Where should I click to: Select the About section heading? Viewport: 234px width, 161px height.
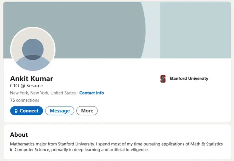(x=19, y=135)
